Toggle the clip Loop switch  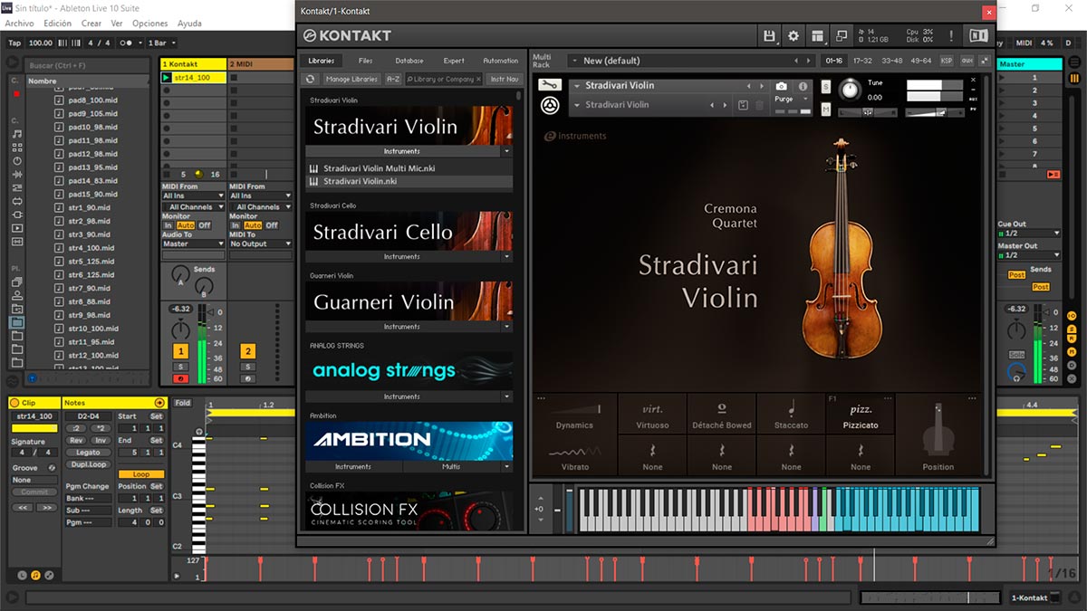point(141,474)
